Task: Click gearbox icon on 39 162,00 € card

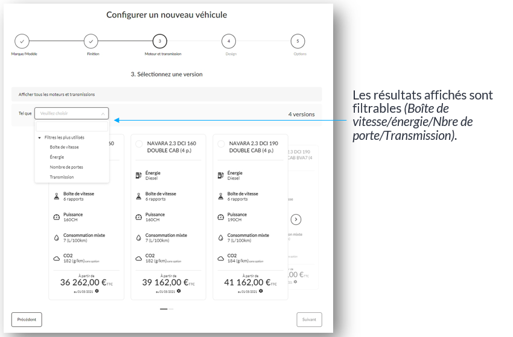Action: click(x=138, y=196)
